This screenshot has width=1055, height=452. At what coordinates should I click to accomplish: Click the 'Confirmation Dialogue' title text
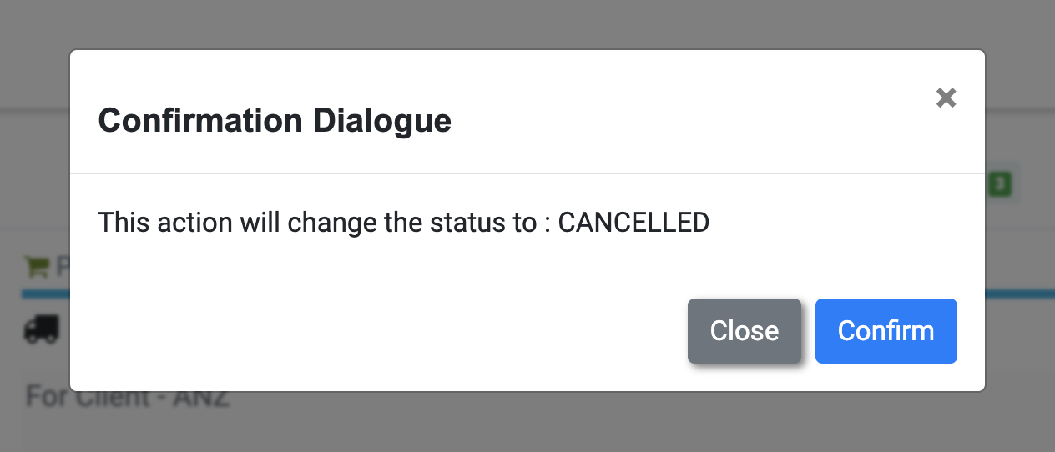point(275,121)
